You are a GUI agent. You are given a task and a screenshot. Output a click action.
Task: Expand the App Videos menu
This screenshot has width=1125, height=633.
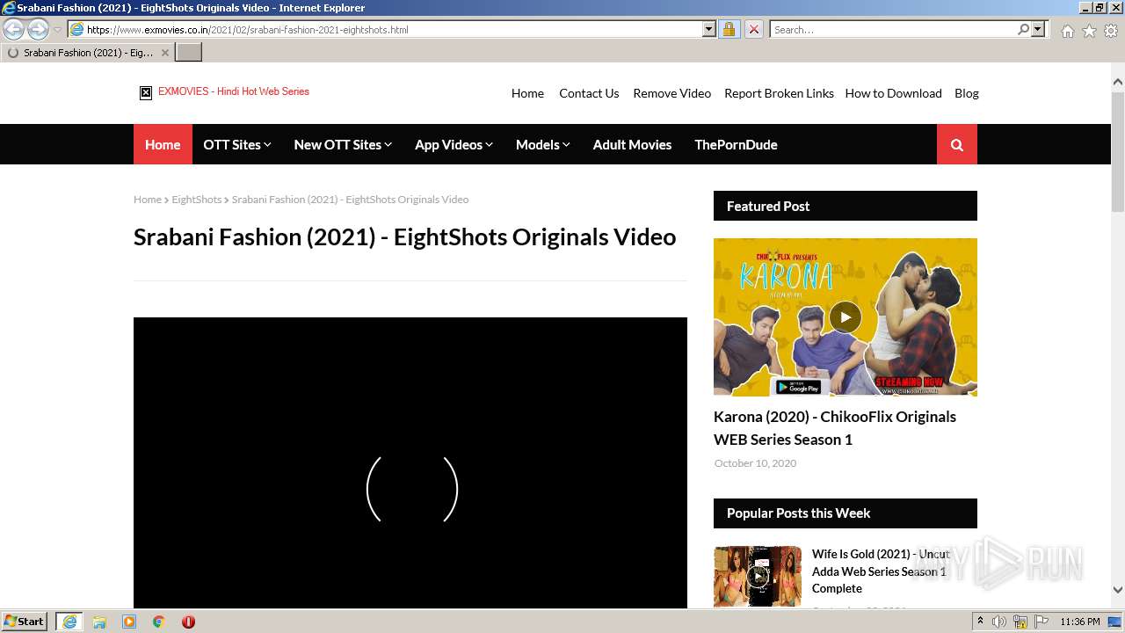[454, 144]
